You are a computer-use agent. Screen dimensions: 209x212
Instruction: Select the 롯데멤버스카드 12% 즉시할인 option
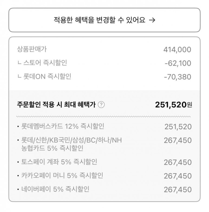pos(63,126)
